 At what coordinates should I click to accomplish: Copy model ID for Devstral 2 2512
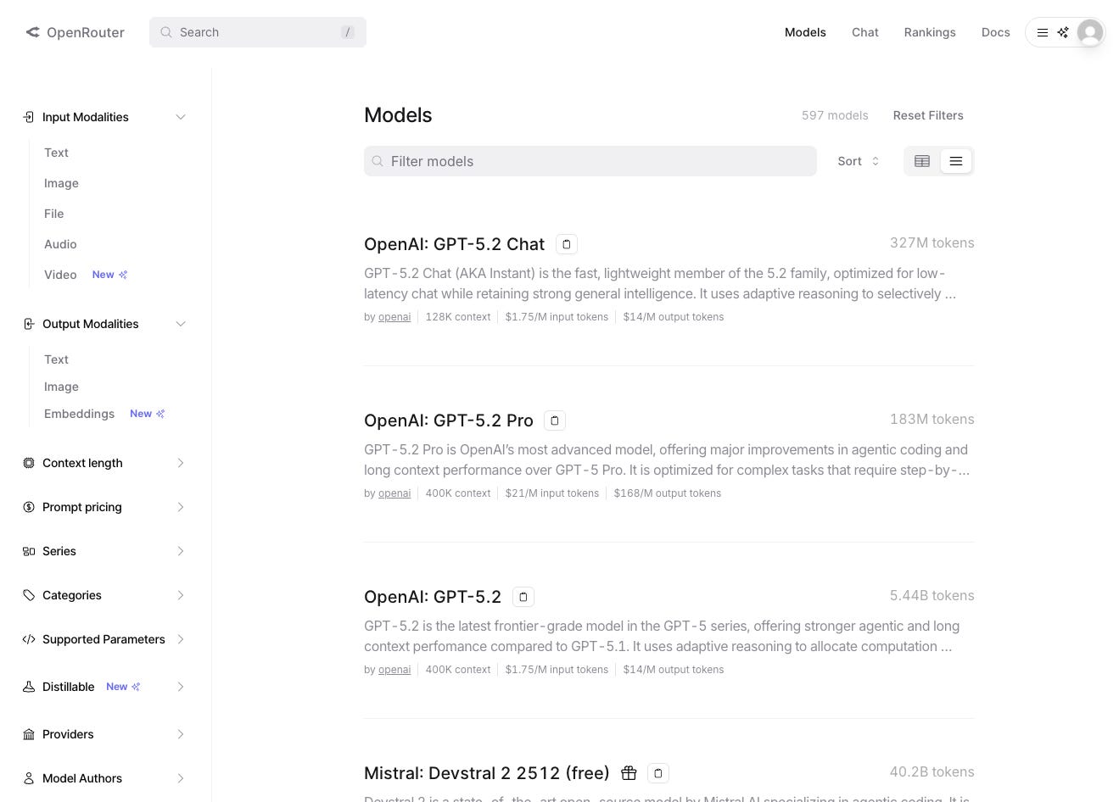(658, 773)
